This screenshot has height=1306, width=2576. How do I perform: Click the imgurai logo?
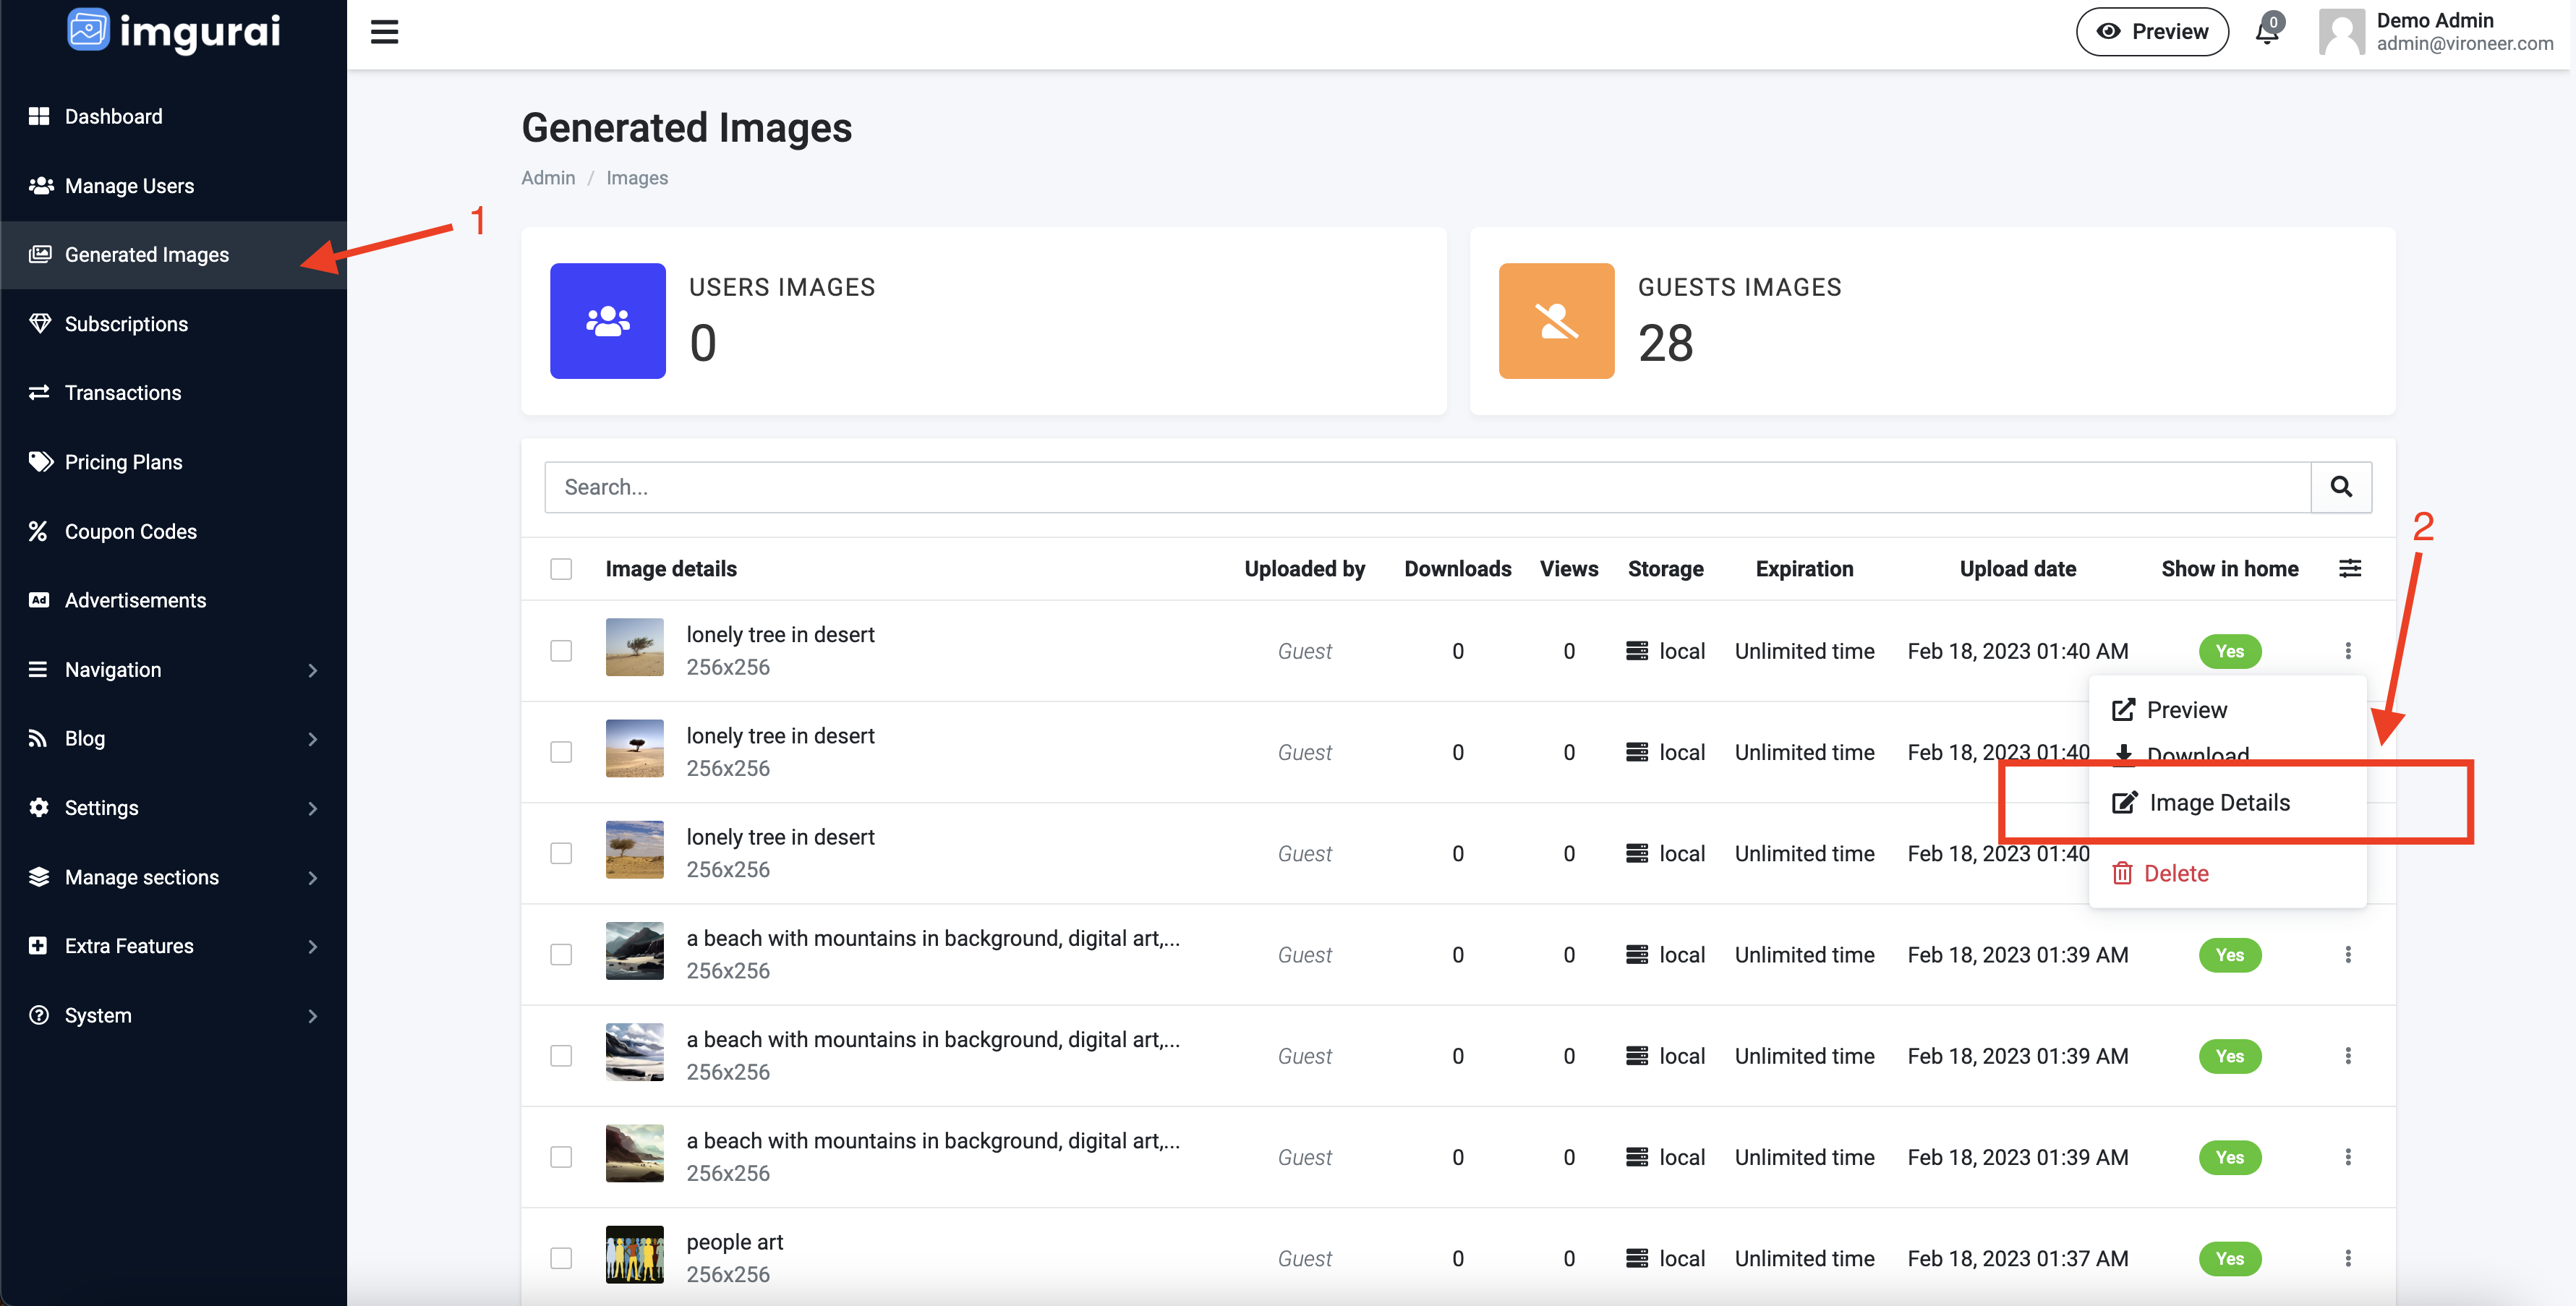click(x=174, y=30)
